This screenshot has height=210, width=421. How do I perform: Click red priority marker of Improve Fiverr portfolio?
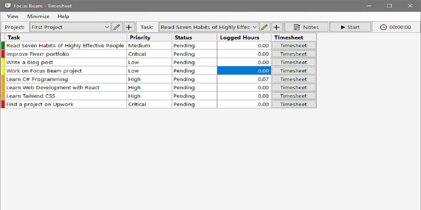click(x=3, y=54)
